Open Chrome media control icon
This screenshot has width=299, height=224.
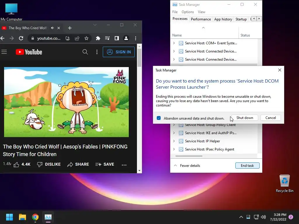(107, 38)
